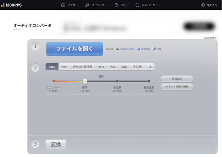The height and width of the screenshot is (157, 222).
Task: Open 詳細設定 advanced settings
Action: 177,79
